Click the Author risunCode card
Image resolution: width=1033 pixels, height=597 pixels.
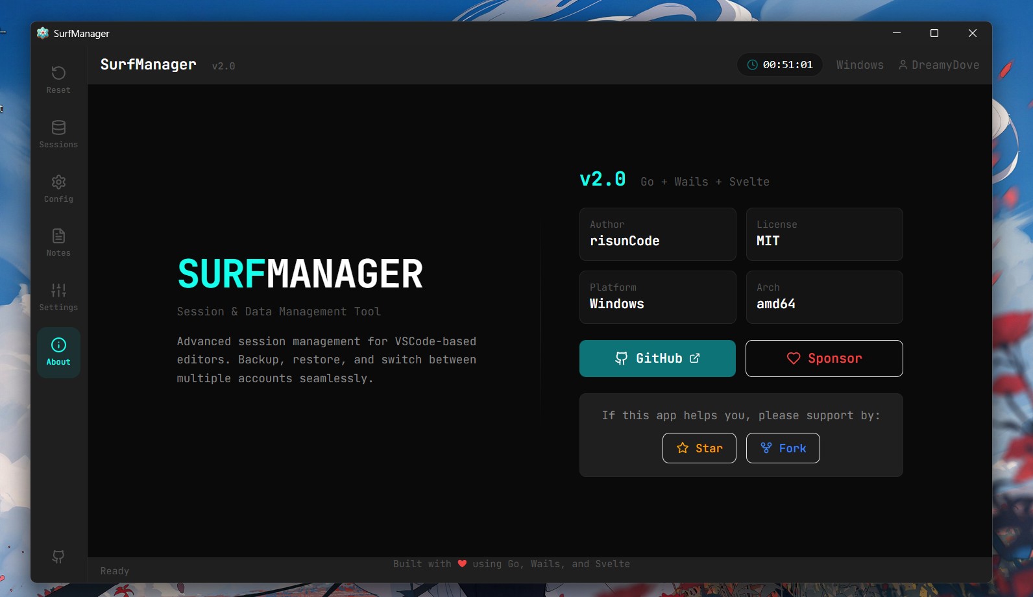click(657, 234)
